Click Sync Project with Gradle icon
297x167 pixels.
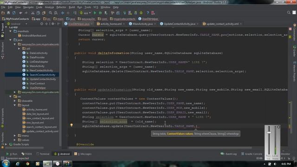click(x=125, y=13)
